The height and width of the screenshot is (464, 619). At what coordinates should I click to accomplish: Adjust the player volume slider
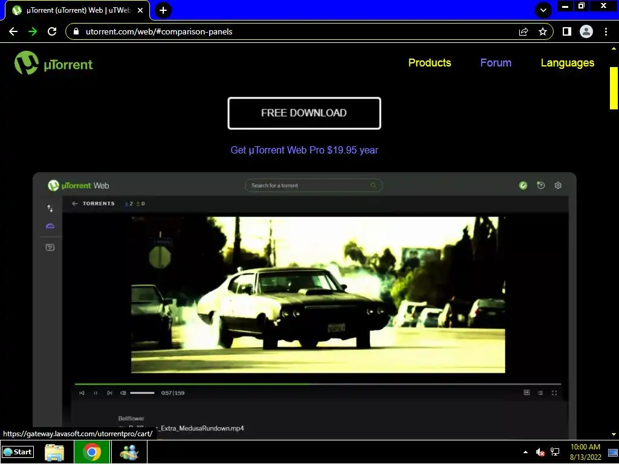142,393
